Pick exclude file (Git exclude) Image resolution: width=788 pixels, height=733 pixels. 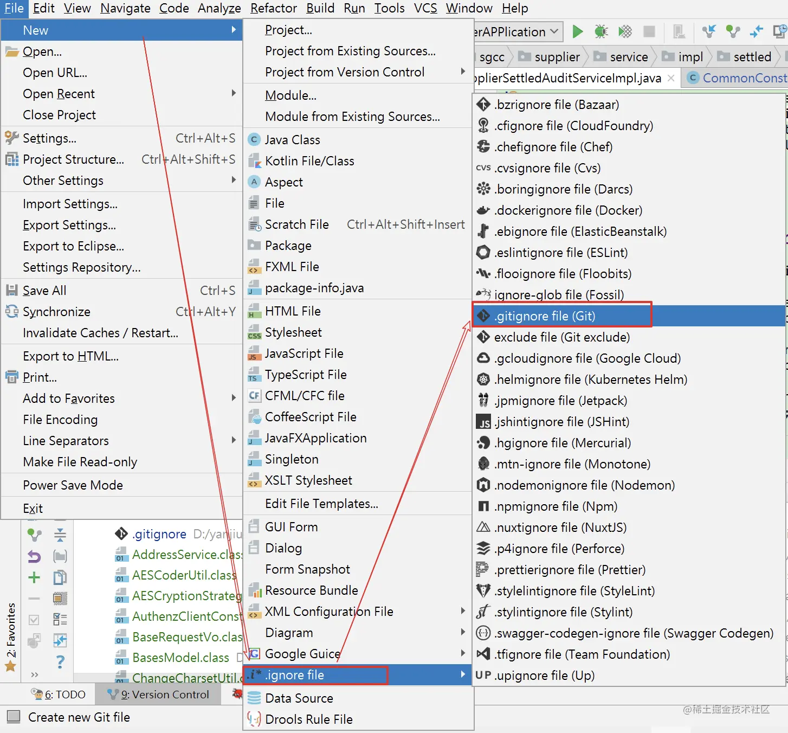point(630,337)
